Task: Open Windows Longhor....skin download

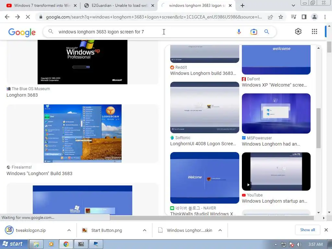Action: [189, 230]
